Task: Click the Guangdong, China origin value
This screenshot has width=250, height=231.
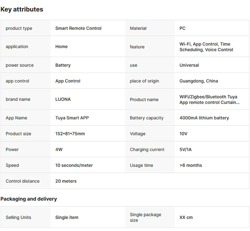Action: pyautogui.click(x=199, y=81)
